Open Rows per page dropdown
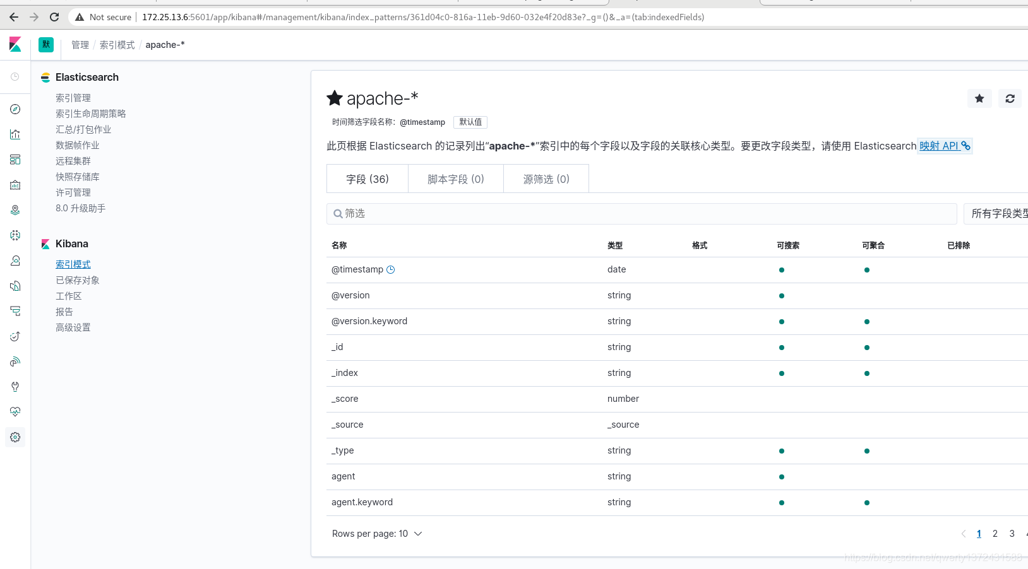1028x569 pixels. pyautogui.click(x=377, y=534)
